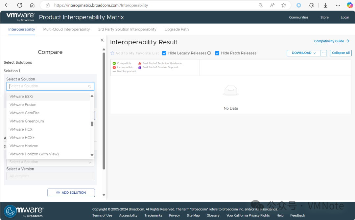Switch to 3rd Party Solution Interoperability tab
Screen dimensions: 355x220
pos(127,30)
